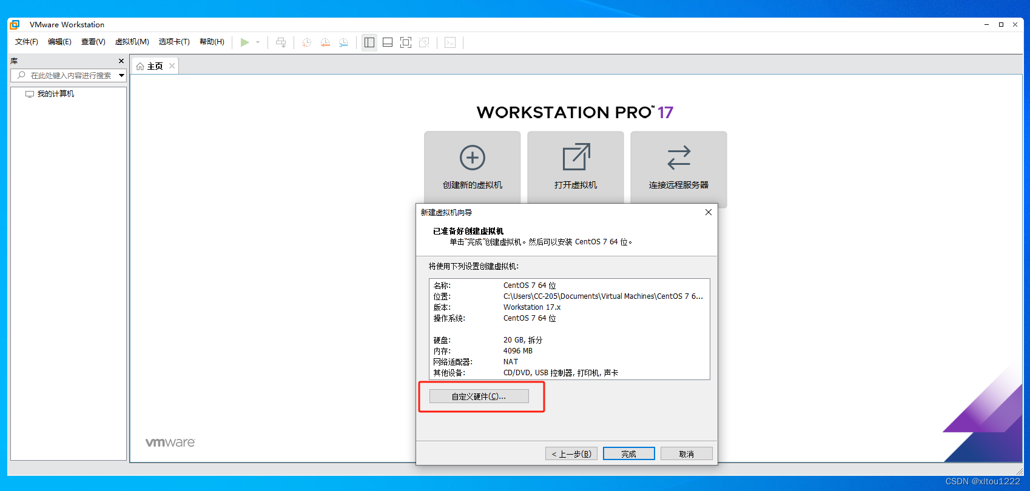Viewport: 1030px width, 491px height.
Task: Minimize the VMware Workstation window
Action: click(x=987, y=25)
